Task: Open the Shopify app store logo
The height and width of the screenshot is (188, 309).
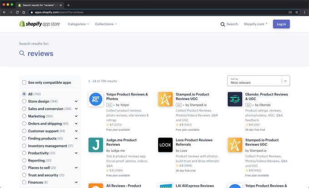Action: (40, 24)
